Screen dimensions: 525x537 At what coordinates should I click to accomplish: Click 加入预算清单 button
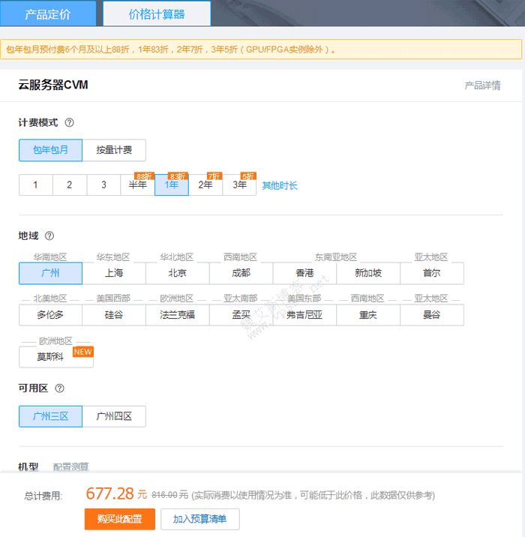tap(200, 519)
